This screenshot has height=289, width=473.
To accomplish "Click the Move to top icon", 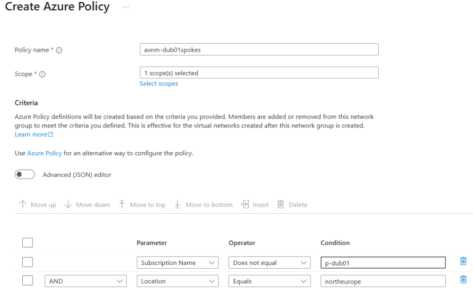I will point(122,204).
